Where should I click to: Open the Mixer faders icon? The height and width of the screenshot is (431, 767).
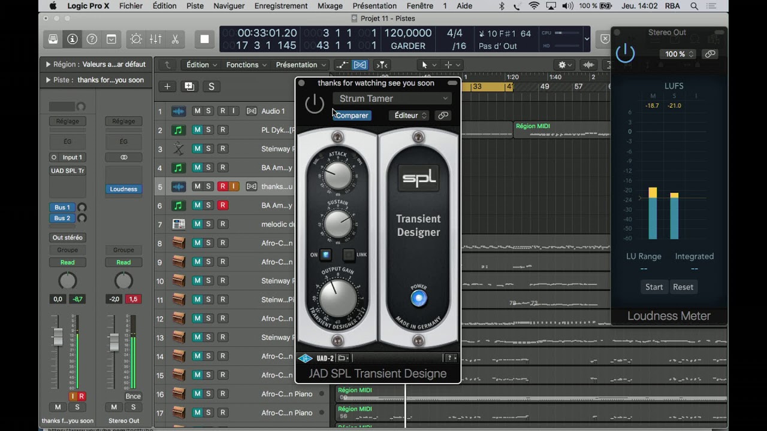tap(155, 40)
